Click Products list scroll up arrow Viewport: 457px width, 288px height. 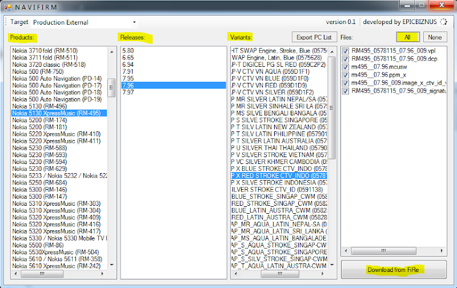pyautogui.click(x=112, y=51)
